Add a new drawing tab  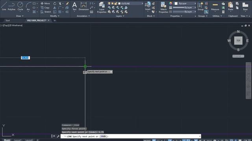click(x=54, y=20)
